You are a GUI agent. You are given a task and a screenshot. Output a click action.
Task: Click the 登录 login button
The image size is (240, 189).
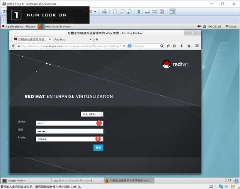coord(98,148)
